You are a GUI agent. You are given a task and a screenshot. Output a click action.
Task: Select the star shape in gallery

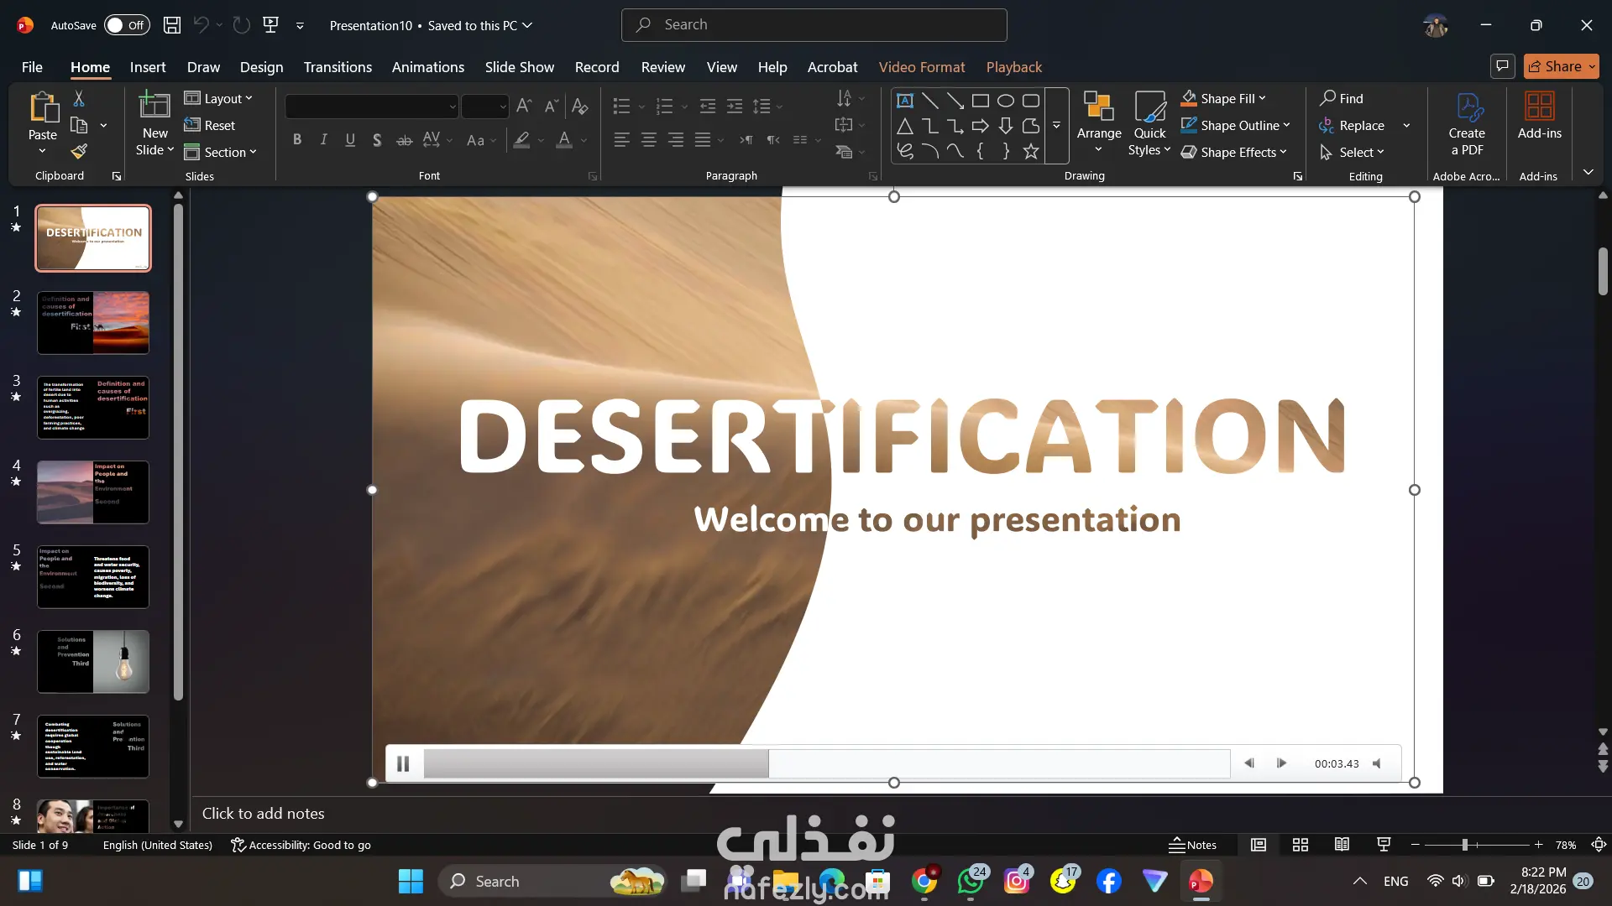pyautogui.click(x=1031, y=152)
